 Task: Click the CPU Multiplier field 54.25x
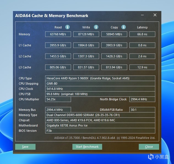click(x=58, y=99)
